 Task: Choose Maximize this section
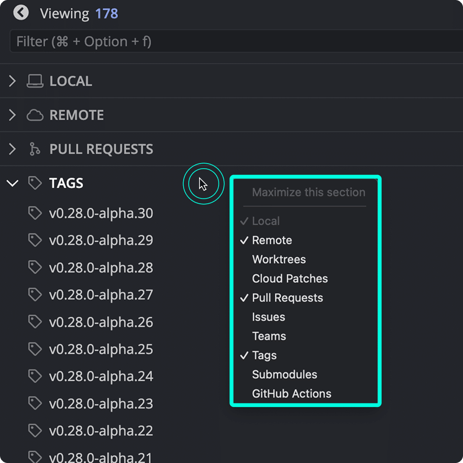pyautogui.click(x=309, y=192)
